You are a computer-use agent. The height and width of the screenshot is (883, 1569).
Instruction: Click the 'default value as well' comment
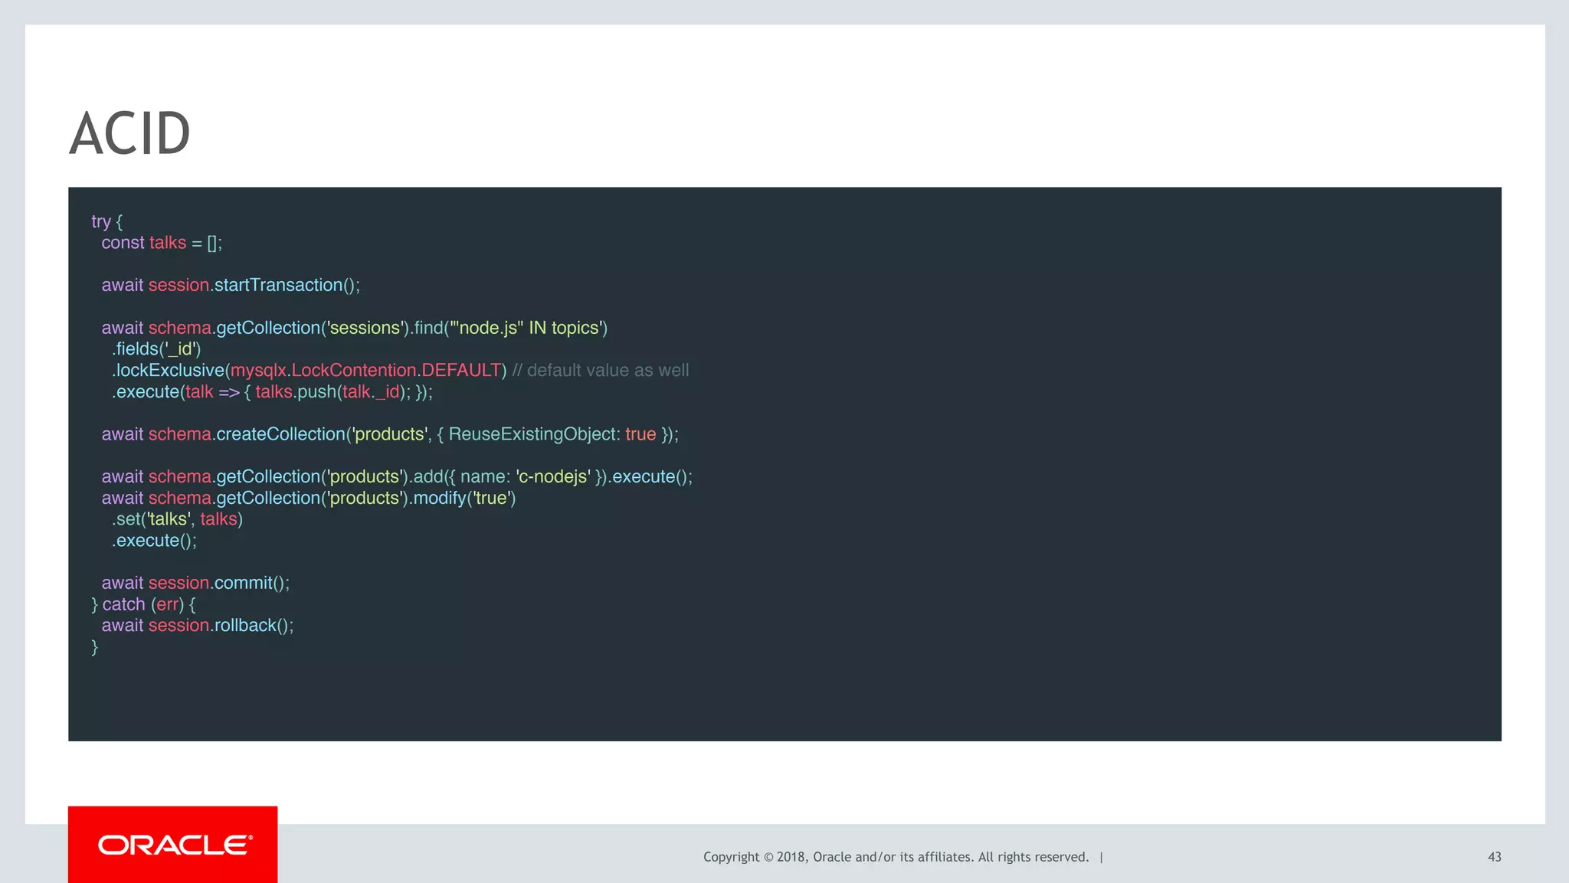click(601, 371)
